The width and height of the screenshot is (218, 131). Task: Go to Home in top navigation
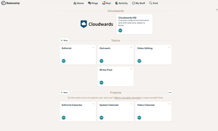click(78, 3)
